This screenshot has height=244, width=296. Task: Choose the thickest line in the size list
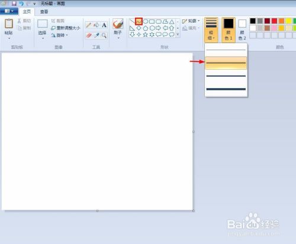tap(226, 89)
